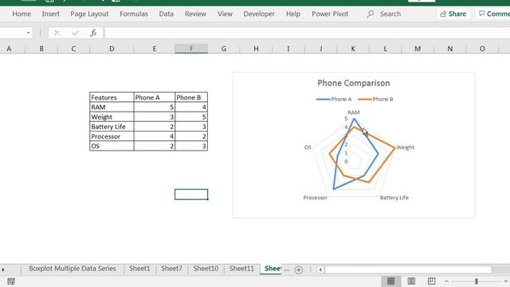The height and width of the screenshot is (287, 510).
Task: Open the Power Pivot tab
Action: [x=330, y=14]
